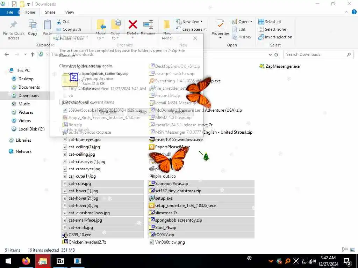Select the file cat-marshmellows.jpg
This screenshot has height=268, width=358.
(89, 213)
